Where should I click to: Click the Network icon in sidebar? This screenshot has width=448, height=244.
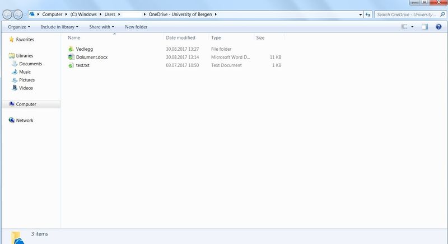pos(11,120)
